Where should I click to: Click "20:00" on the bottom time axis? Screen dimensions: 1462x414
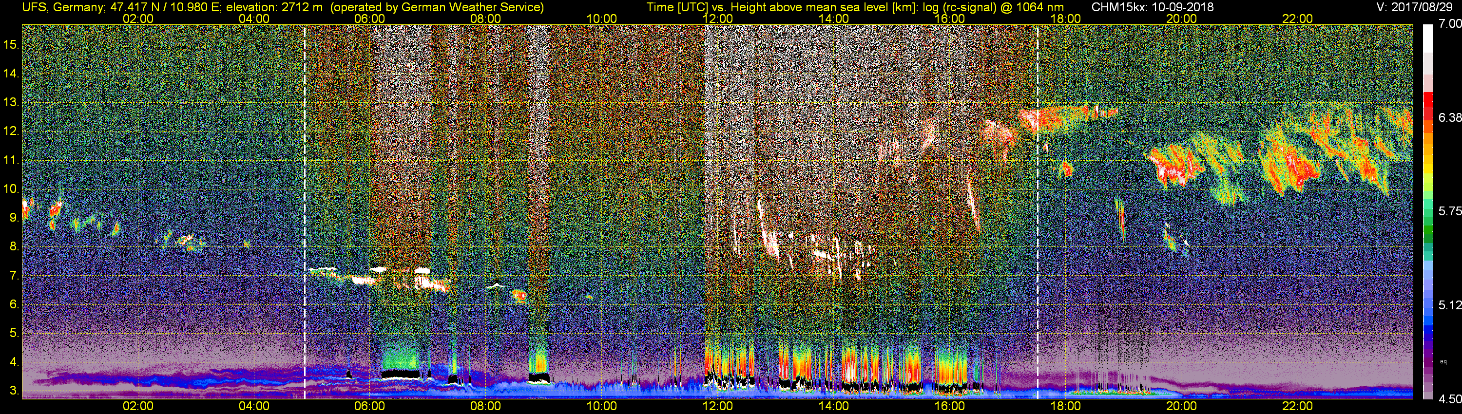point(1182,406)
